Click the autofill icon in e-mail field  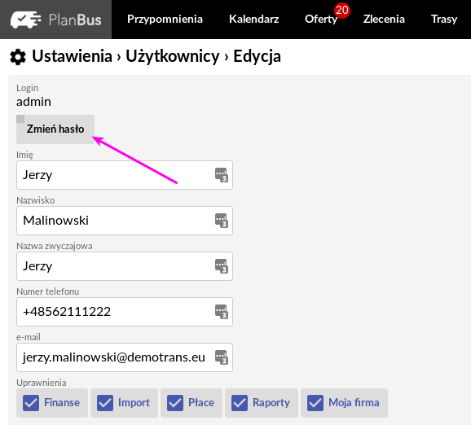(x=222, y=357)
